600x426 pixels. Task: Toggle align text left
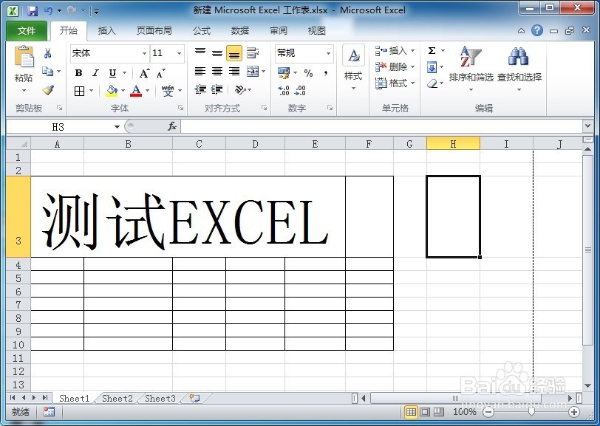[x=200, y=72]
